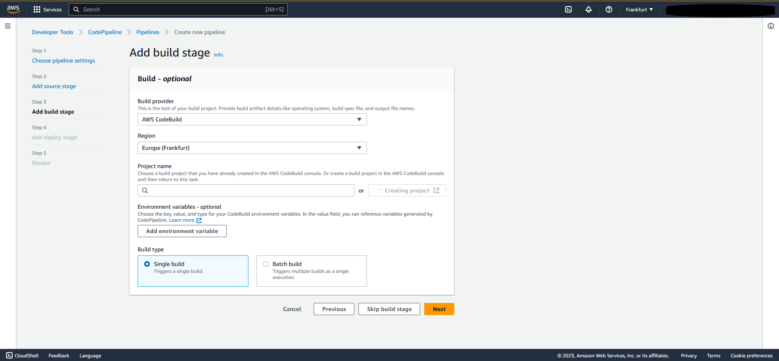Open Cookie preferences in footer
Image resolution: width=779 pixels, height=361 pixels.
point(751,355)
